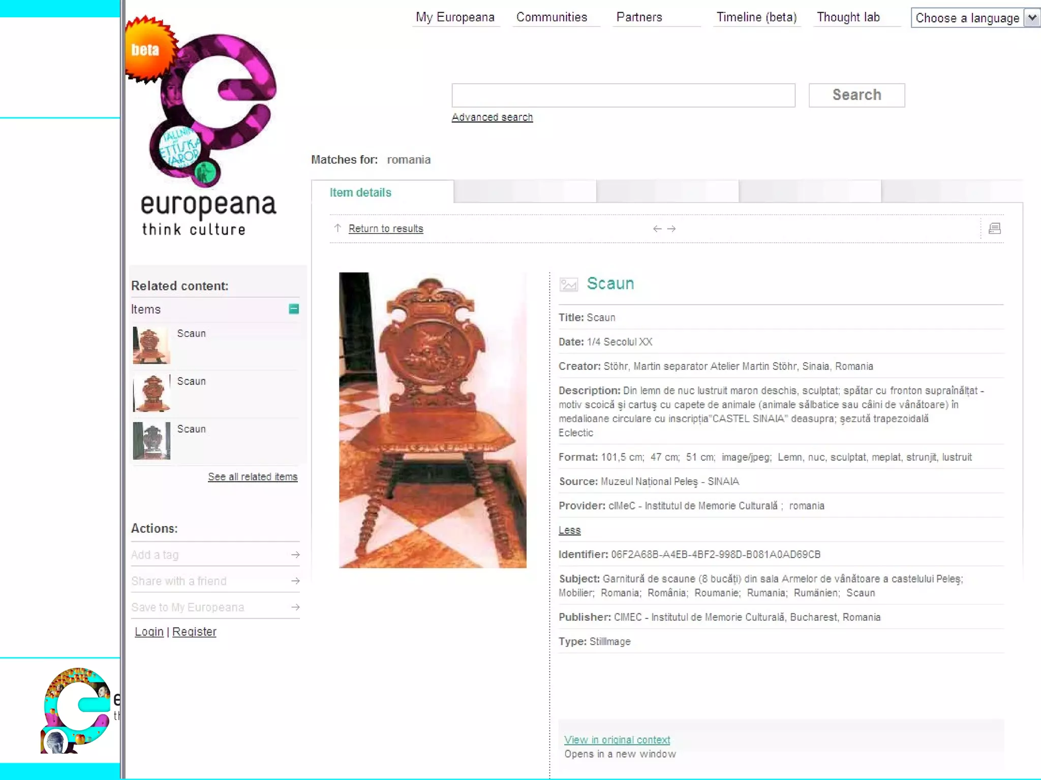Open the Timeline (beta) page
Viewport: 1041px width, 780px height.
pos(756,17)
